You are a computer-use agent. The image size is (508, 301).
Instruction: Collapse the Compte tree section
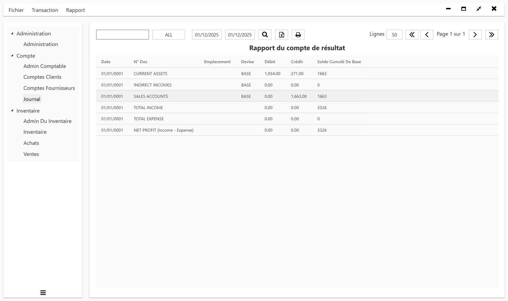(x=12, y=56)
